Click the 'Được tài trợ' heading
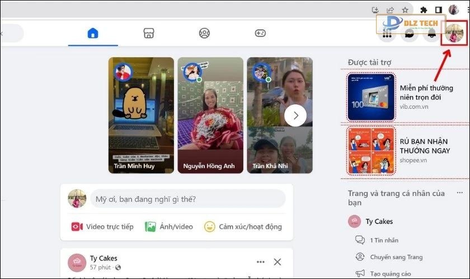 click(369, 62)
